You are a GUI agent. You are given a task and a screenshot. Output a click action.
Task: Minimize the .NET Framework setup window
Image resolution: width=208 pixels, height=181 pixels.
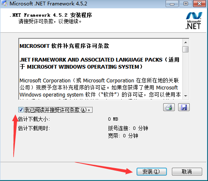tap(172, 4)
